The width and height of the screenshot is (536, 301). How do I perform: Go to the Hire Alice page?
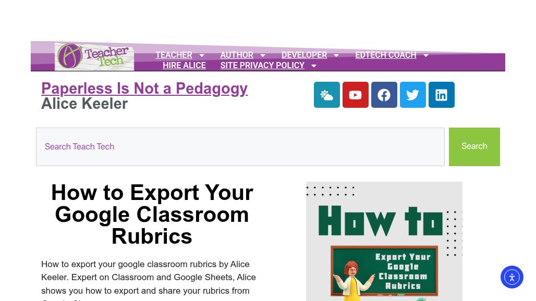coord(184,66)
